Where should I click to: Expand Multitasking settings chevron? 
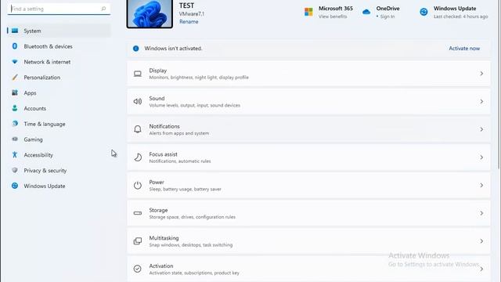click(481, 241)
